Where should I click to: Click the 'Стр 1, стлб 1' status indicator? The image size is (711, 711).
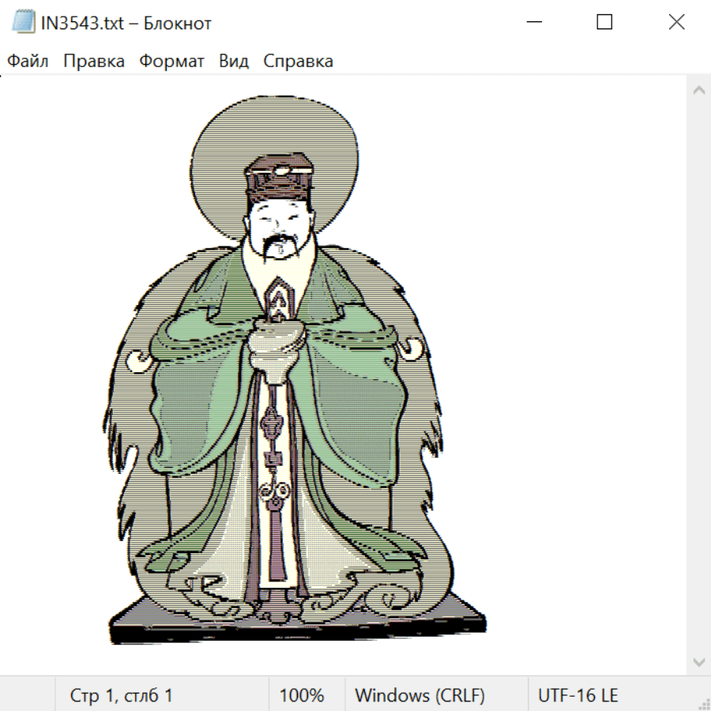(x=121, y=696)
